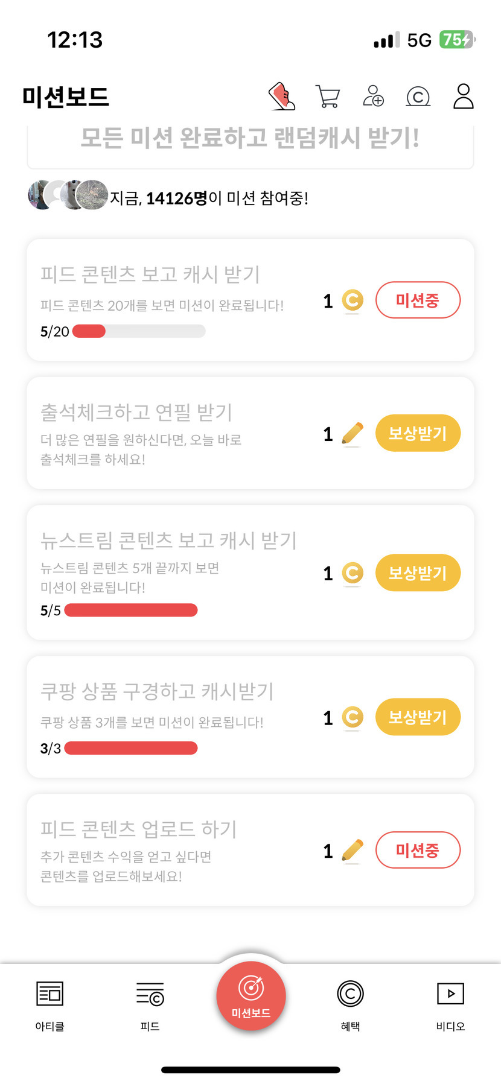Viewport: 501px width, 1084px height.
Task: Select the 미션보드 center tab button
Action: coord(251,997)
